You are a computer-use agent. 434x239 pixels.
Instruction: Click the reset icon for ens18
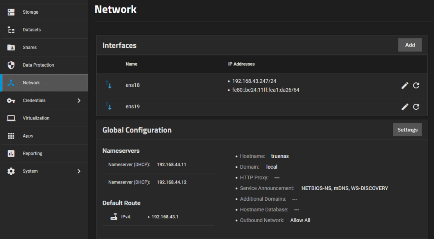tap(416, 85)
